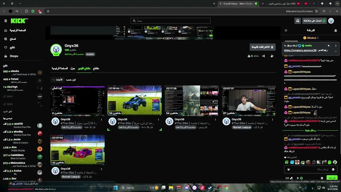Open the 02:17:26 video thumbnail
Viewport: 341px width, 192px height.
pyautogui.click(x=192, y=101)
